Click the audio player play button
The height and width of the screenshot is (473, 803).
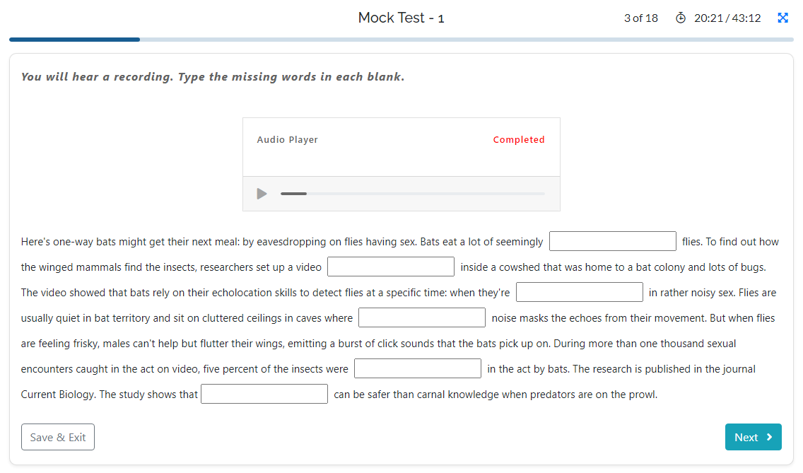click(262, 194)
